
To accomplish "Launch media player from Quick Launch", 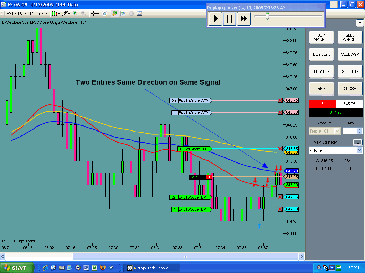I will coord(78,268).
